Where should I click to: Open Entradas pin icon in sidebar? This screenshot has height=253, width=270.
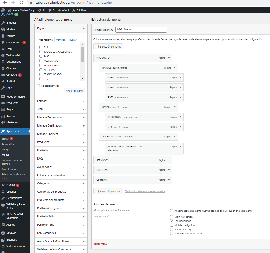click(3, 23)
